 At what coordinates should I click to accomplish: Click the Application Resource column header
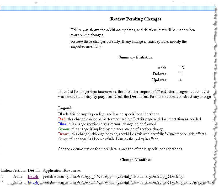(x=62, y=170)
